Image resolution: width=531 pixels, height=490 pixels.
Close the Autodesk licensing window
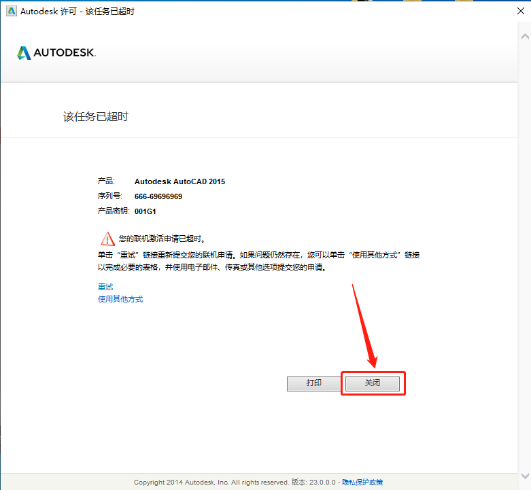521,11
